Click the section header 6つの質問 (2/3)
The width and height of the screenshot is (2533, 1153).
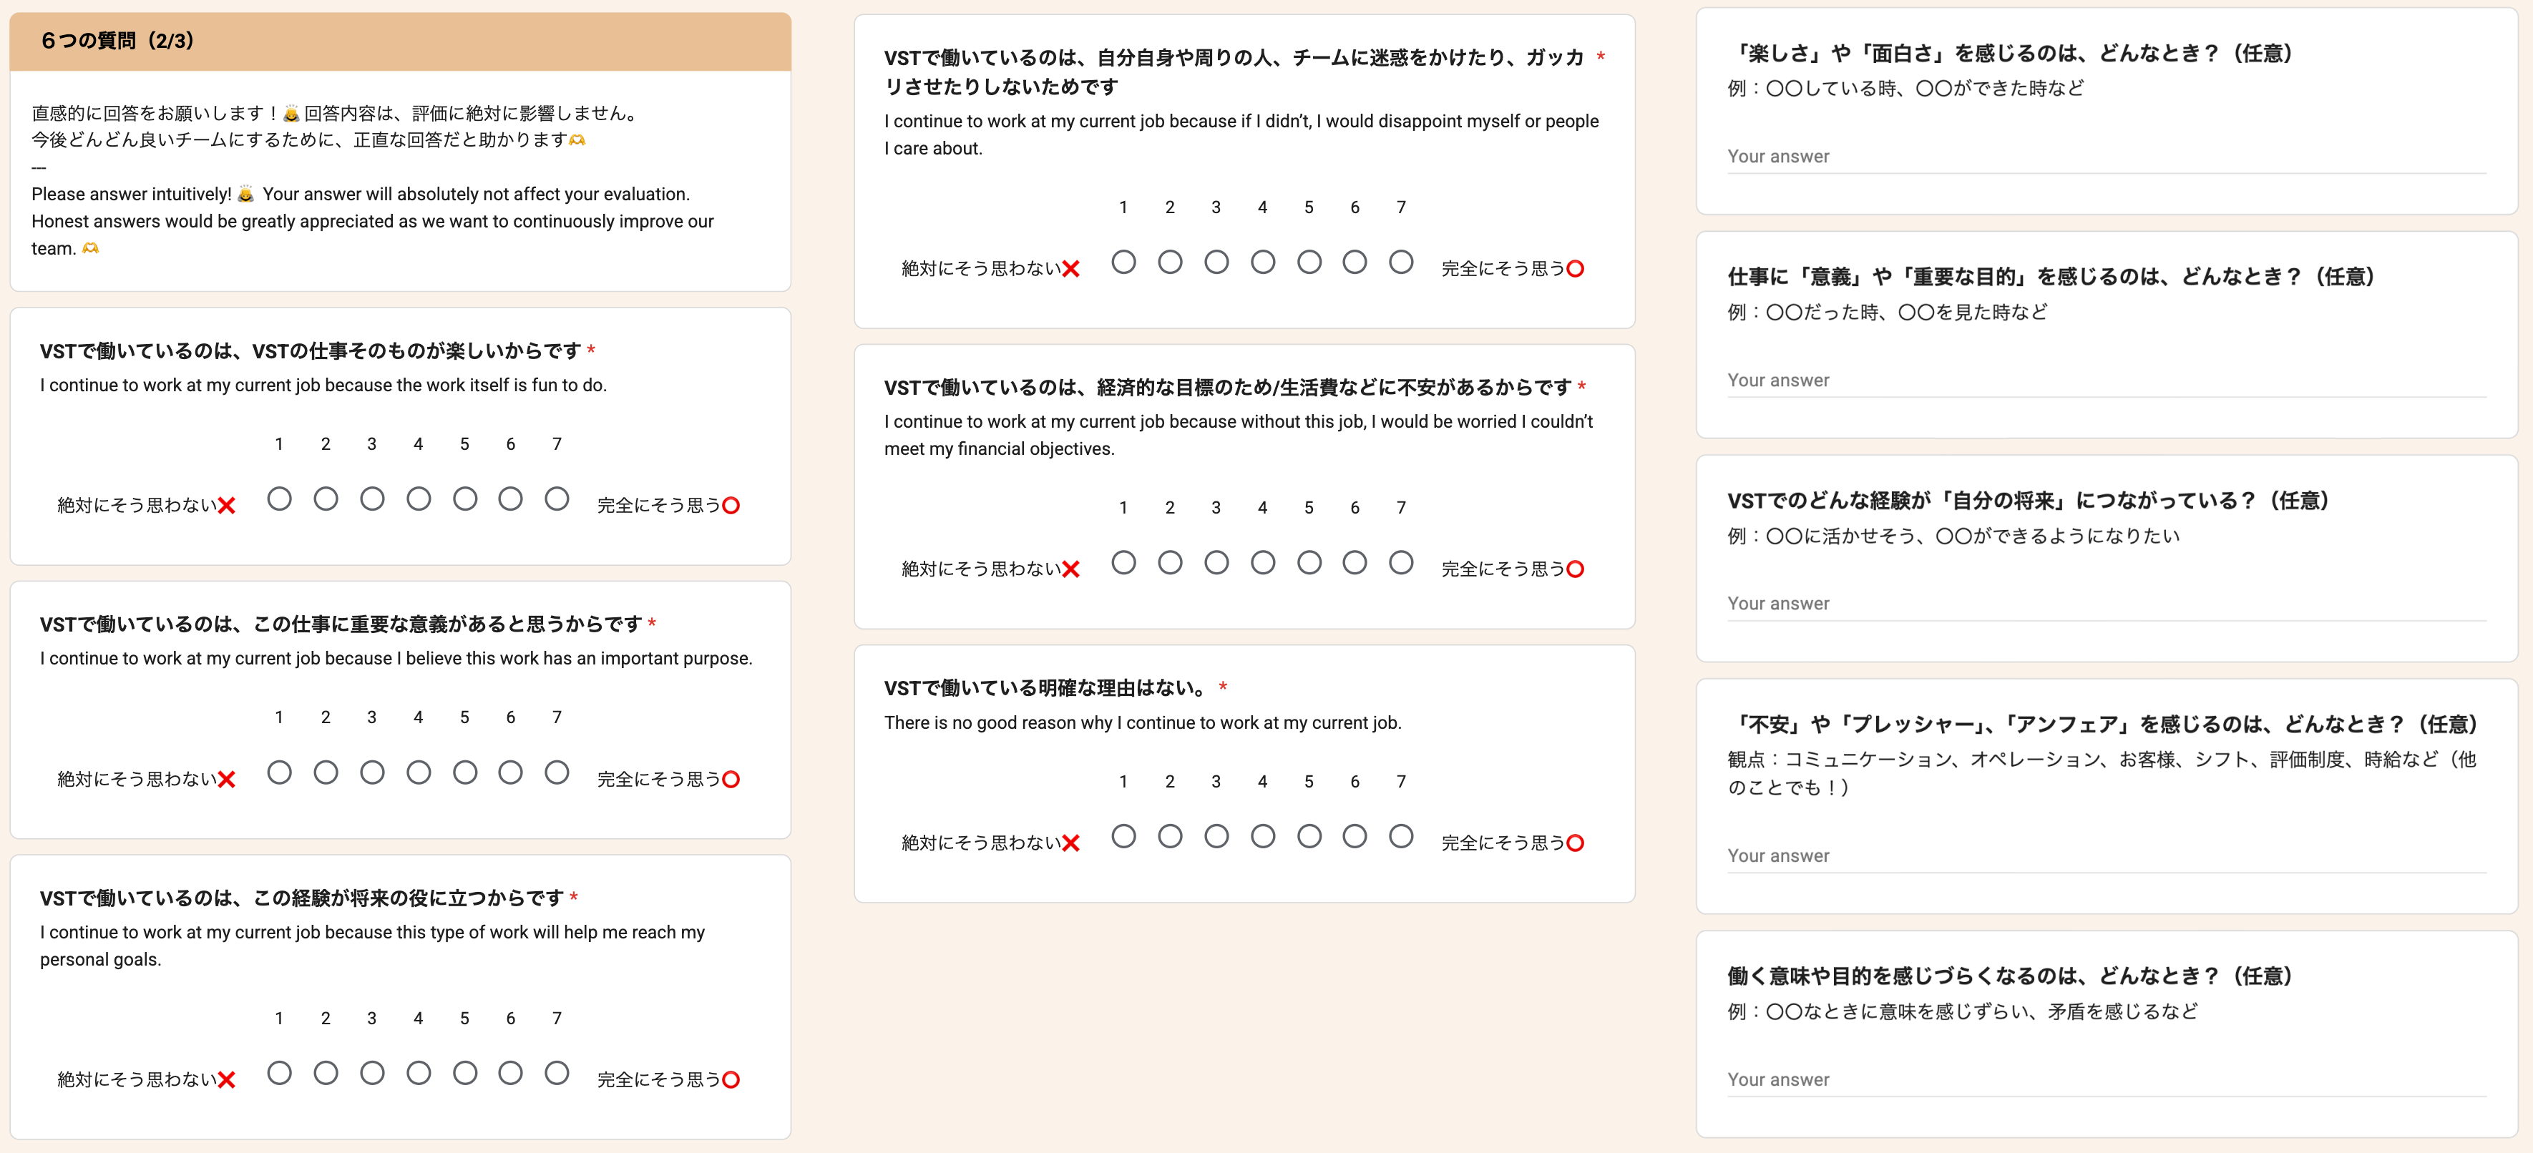[400, 41]
